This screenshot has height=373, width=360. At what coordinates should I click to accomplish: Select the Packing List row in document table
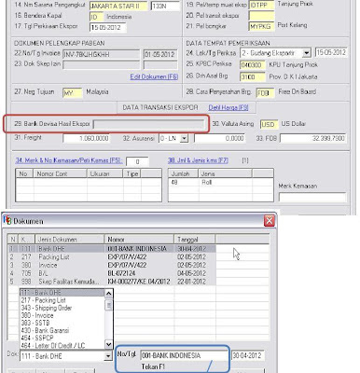tap(112, 257)
